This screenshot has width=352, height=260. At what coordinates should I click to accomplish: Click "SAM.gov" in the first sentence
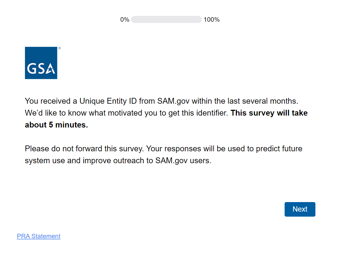173,101
